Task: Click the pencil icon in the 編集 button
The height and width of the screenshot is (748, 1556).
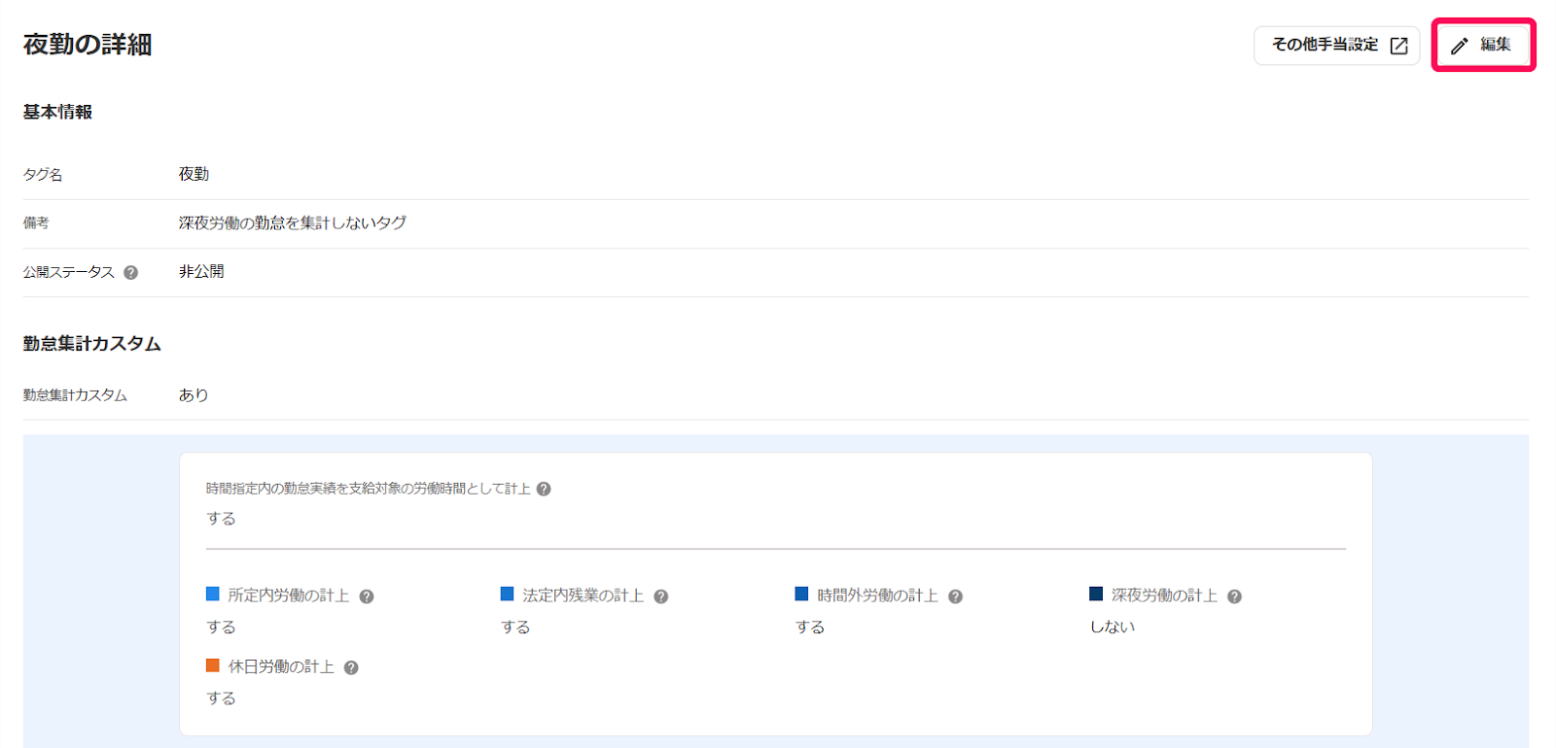Action: tap(1459, 46)
